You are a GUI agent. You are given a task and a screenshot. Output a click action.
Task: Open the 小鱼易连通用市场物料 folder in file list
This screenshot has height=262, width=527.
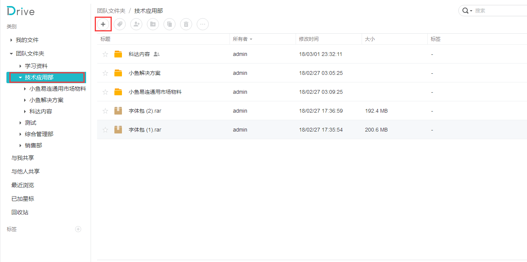[x=155, y=92]
